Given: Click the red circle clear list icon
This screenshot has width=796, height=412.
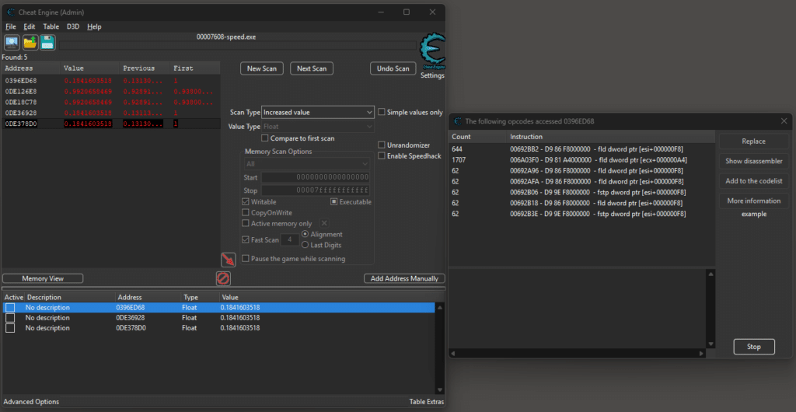Looking at the screenshot, I should (223, 278).
